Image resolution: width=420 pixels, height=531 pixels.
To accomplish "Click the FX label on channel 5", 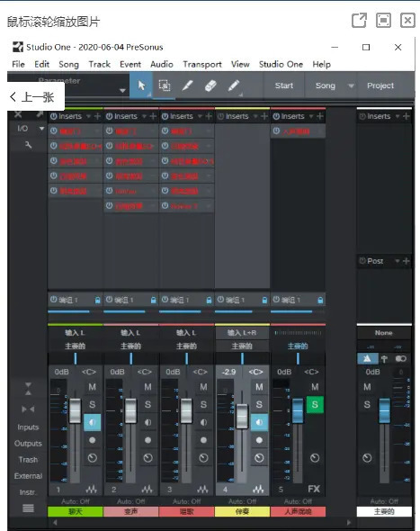I will [314, 489].
